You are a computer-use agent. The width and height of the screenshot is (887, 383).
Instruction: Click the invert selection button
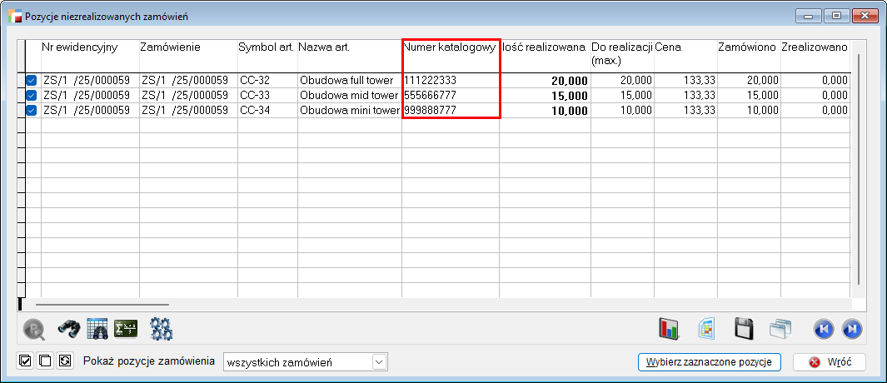63,362
